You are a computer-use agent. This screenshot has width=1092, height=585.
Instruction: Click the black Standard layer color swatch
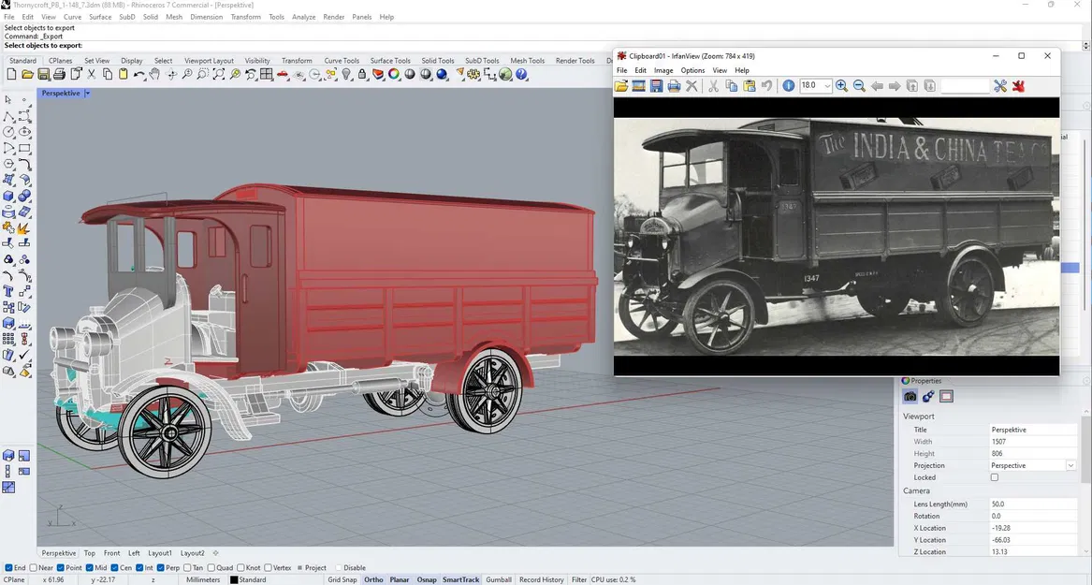click(x=233, y=580)
